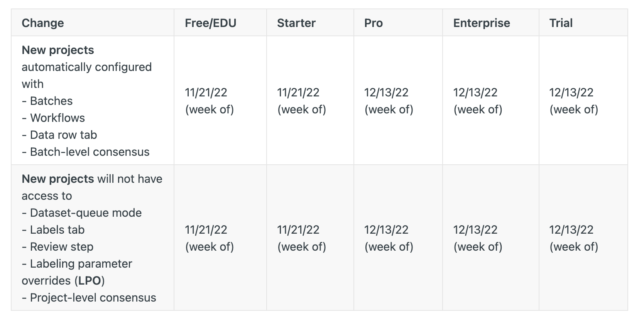Viewport: 639px width, 317px height.
Task: Click the Change column header
Action: pos(43,23)
